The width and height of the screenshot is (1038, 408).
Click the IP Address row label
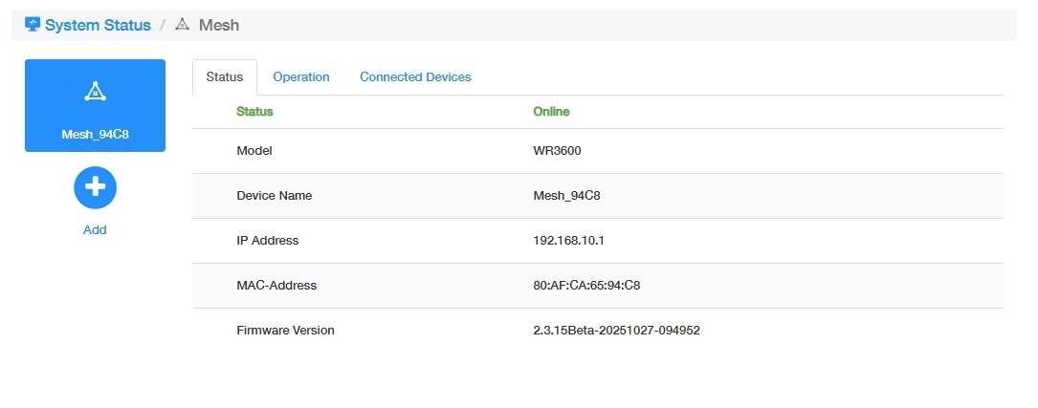(x=267, y=241)
